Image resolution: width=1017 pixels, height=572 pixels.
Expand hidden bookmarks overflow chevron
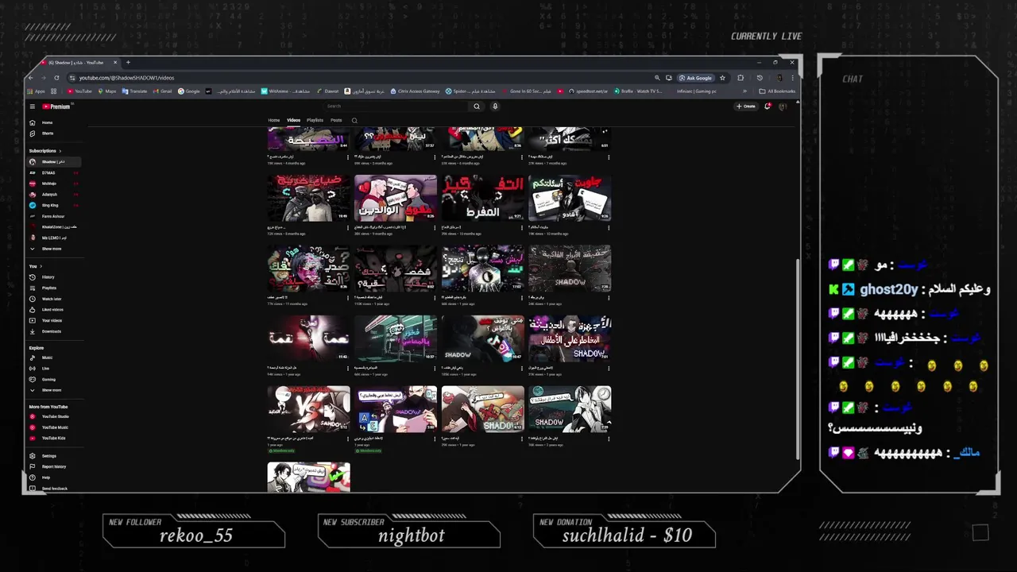[744, 91]
